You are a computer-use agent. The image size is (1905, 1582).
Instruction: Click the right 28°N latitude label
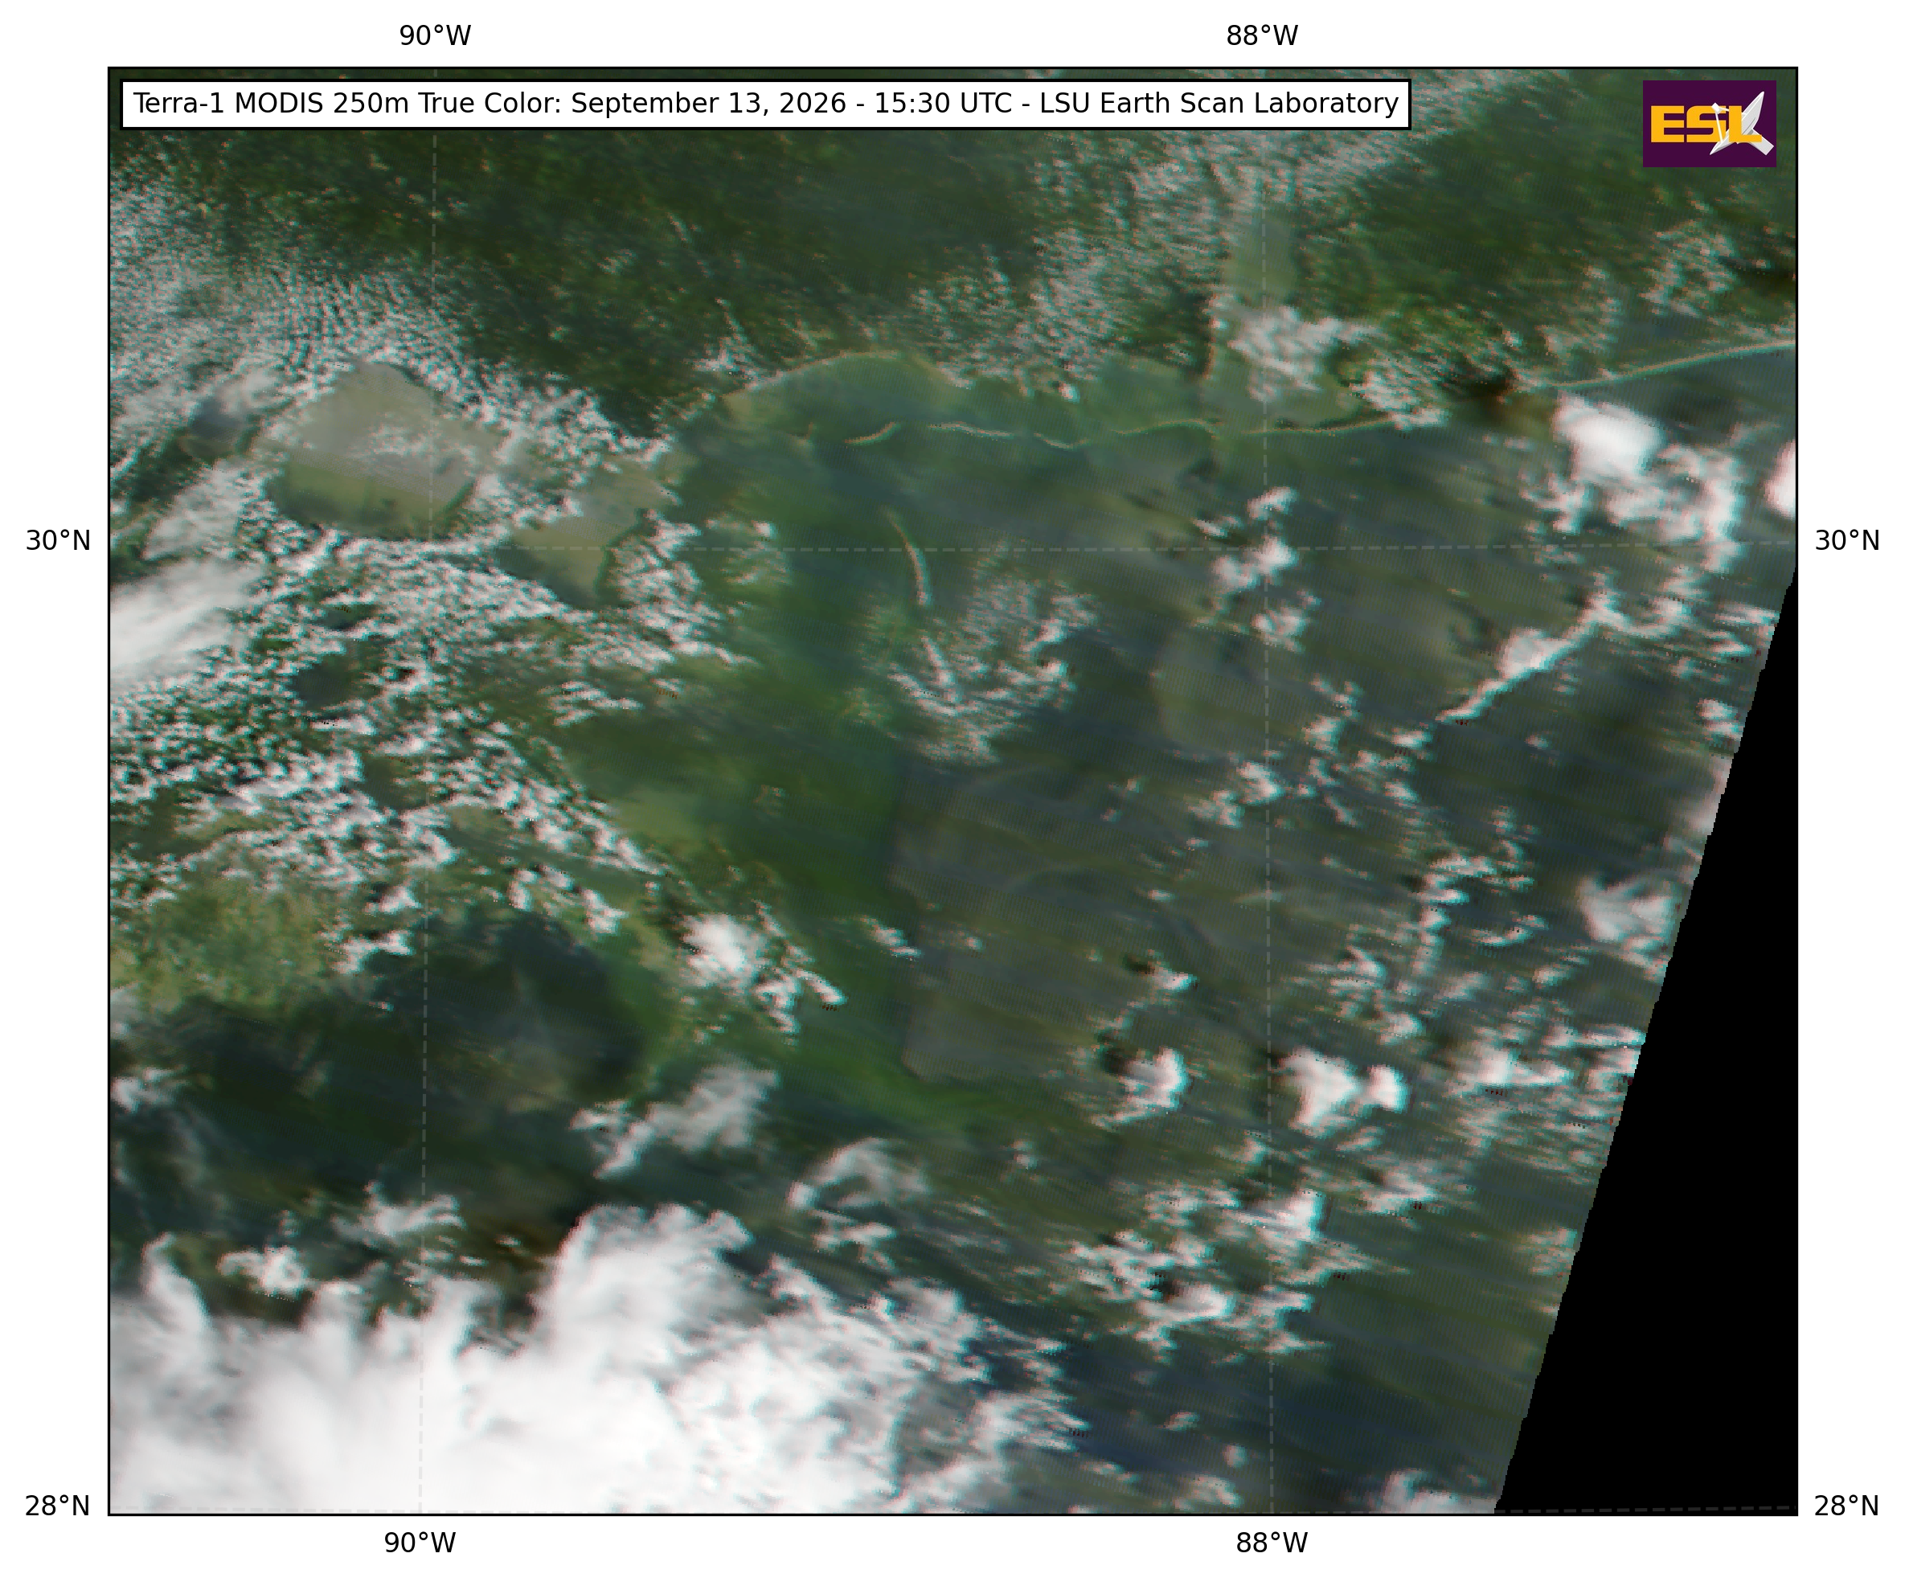click(x=1846, y=1506)
